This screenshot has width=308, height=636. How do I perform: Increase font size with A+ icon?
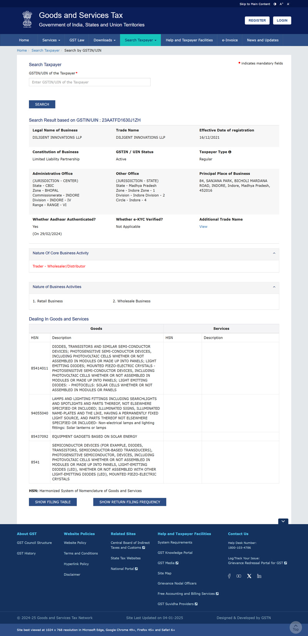[x=281, y=4]
